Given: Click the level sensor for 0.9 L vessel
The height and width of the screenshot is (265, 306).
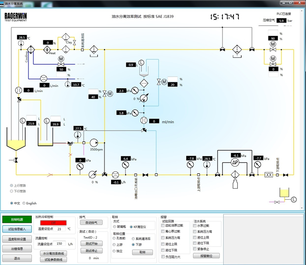Looking at the screenshot, I should (141, 63).
